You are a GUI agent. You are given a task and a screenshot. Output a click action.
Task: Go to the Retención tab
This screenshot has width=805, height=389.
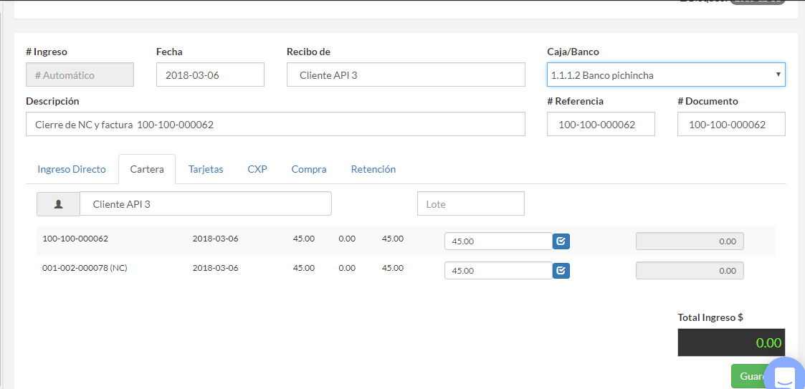click(373, 169)
